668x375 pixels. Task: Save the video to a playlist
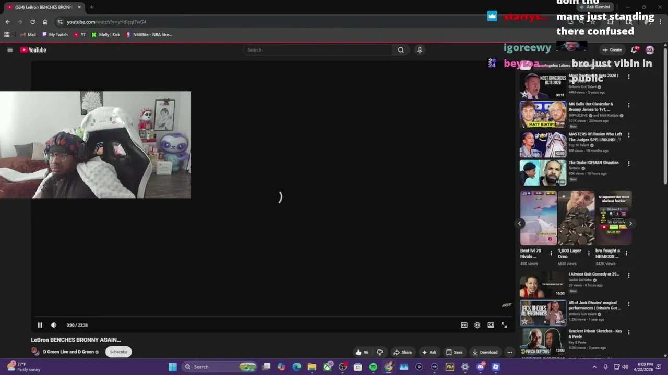[454, 352]
